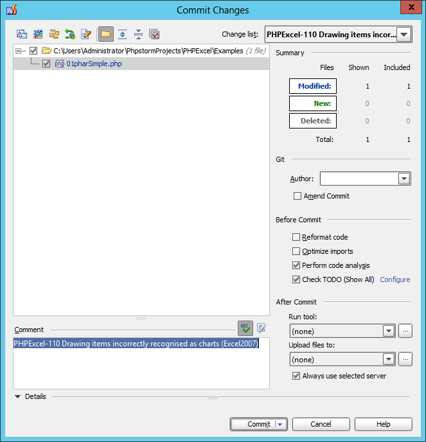Click the Help button
The height and width of the screenshot is (442, 426).
point(383,424)
